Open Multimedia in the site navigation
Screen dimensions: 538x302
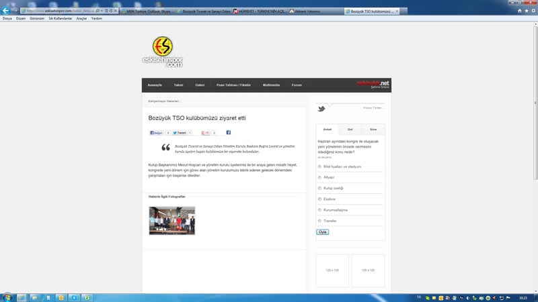coord(271,85)
